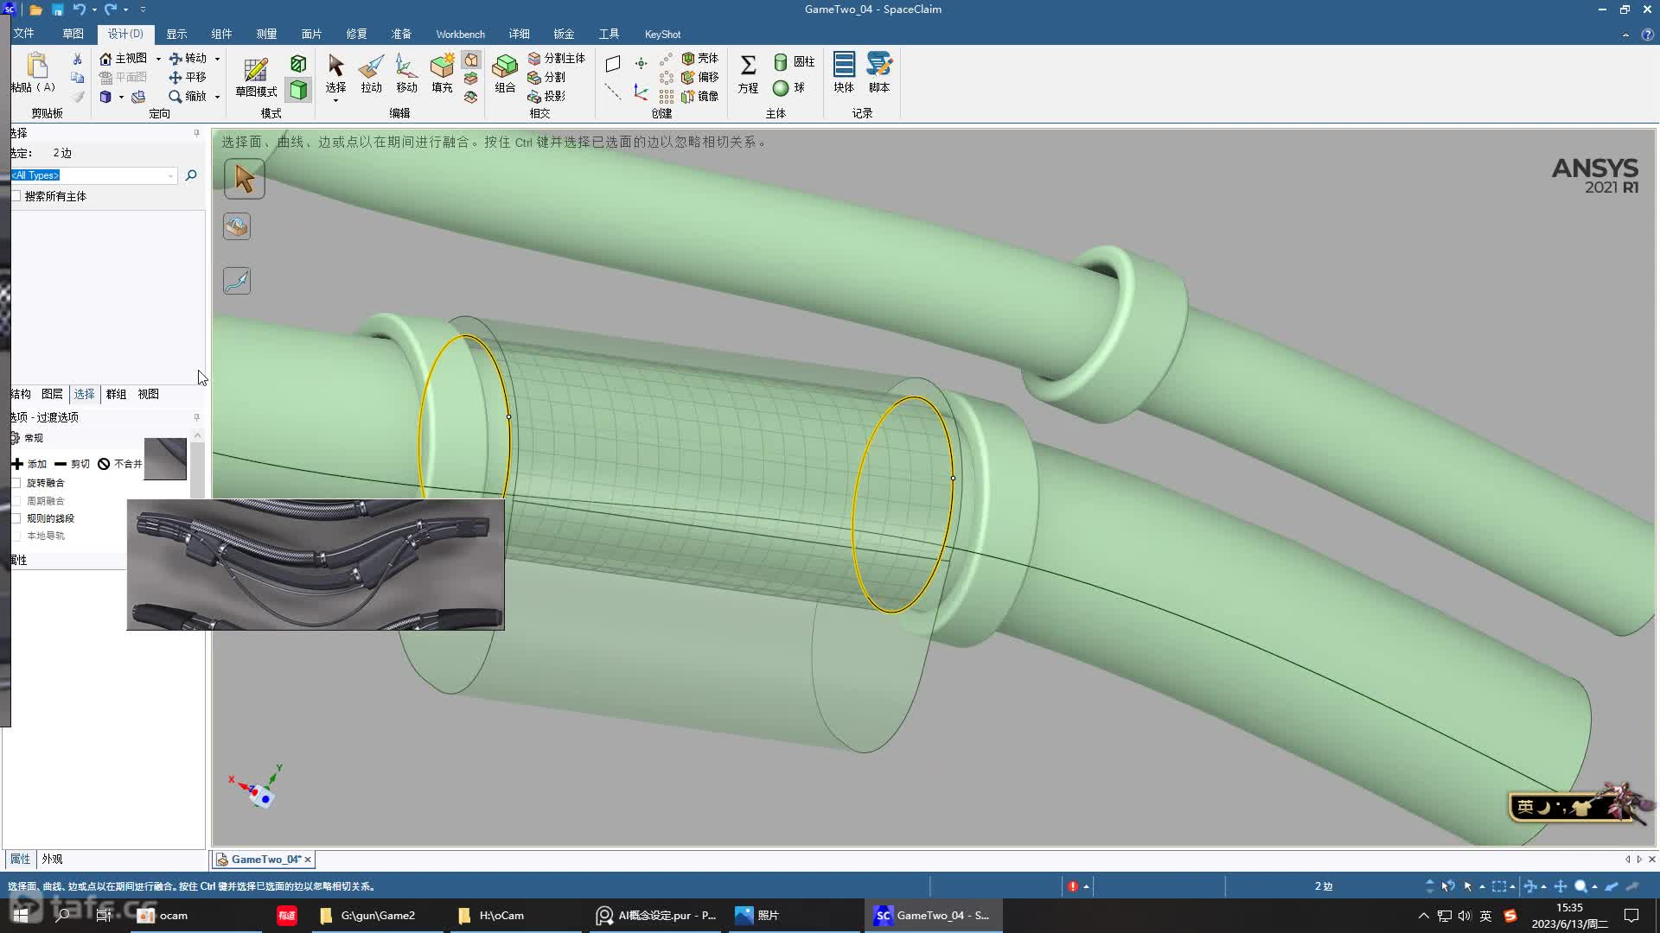Select the 剪切 (Cut) merge option

(x=72, y=464)
